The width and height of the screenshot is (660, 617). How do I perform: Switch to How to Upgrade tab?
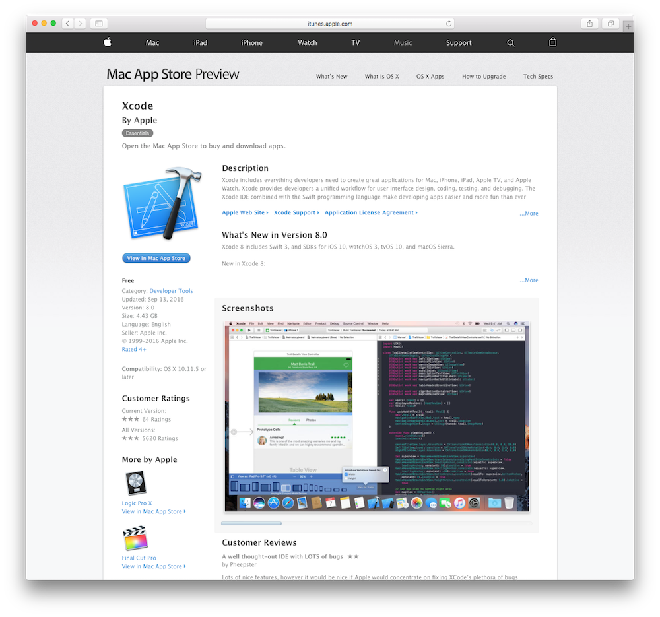pyautogui.click(x=484, y=76)
